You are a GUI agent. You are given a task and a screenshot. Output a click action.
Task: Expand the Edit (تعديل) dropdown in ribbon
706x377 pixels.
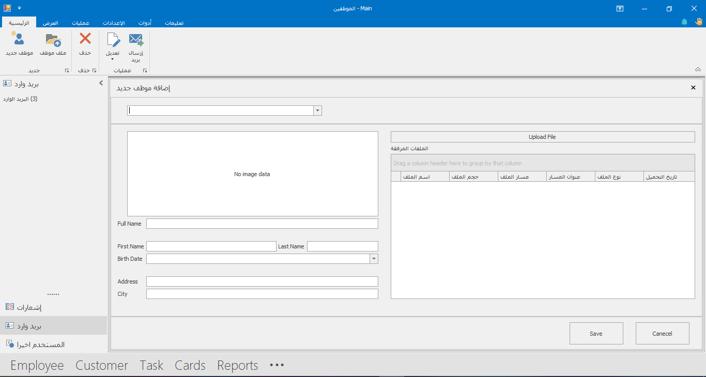pos(113,58)
